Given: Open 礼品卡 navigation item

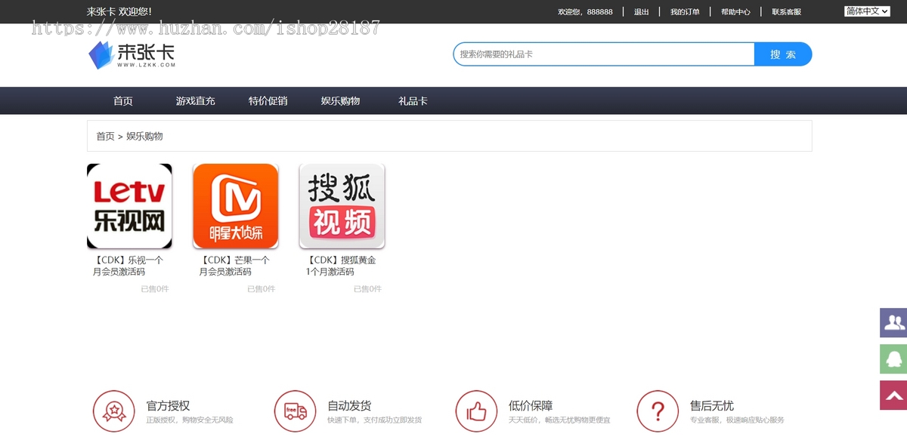Looking at the screenshot, I should coord(413,101).
